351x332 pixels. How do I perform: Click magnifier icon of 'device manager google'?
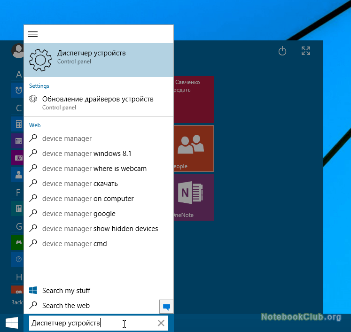pos(33,213)
